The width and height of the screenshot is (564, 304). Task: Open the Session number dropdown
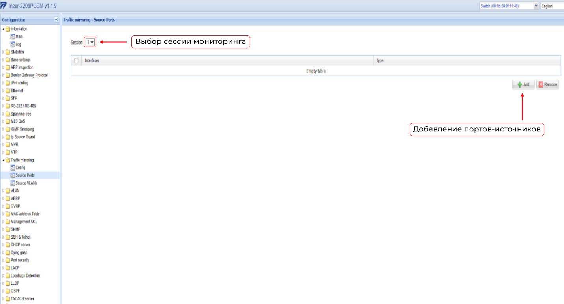90,42
